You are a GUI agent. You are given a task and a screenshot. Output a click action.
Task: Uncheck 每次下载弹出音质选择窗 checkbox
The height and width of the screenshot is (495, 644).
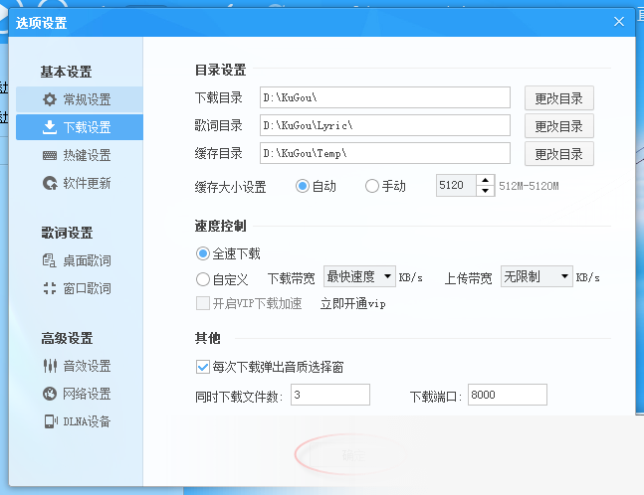point(203,367)
